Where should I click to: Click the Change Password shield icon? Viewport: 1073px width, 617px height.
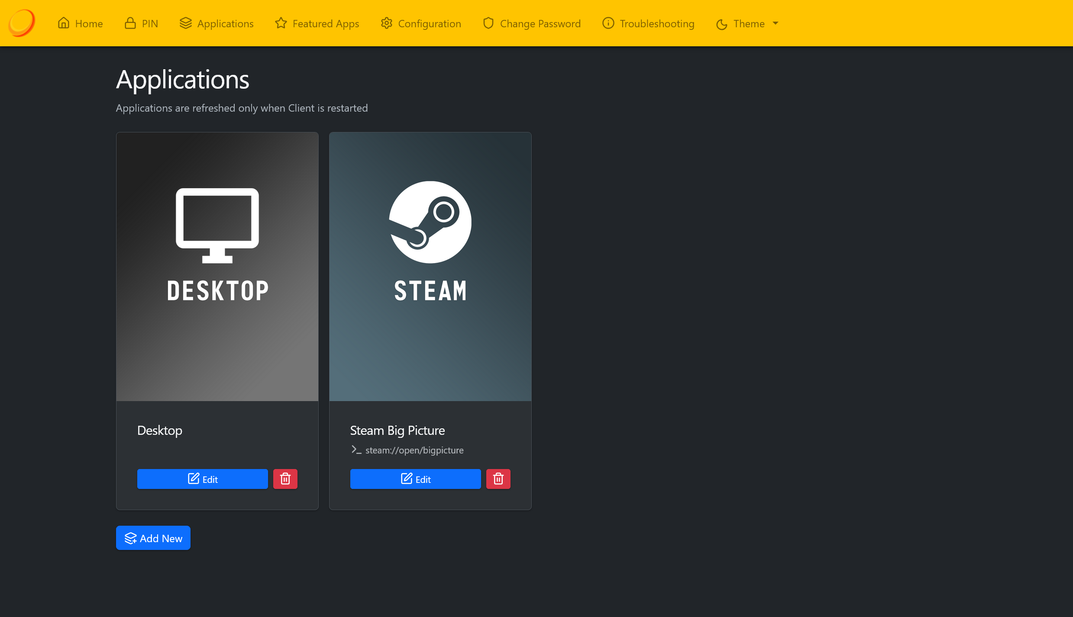coord(488,23)
